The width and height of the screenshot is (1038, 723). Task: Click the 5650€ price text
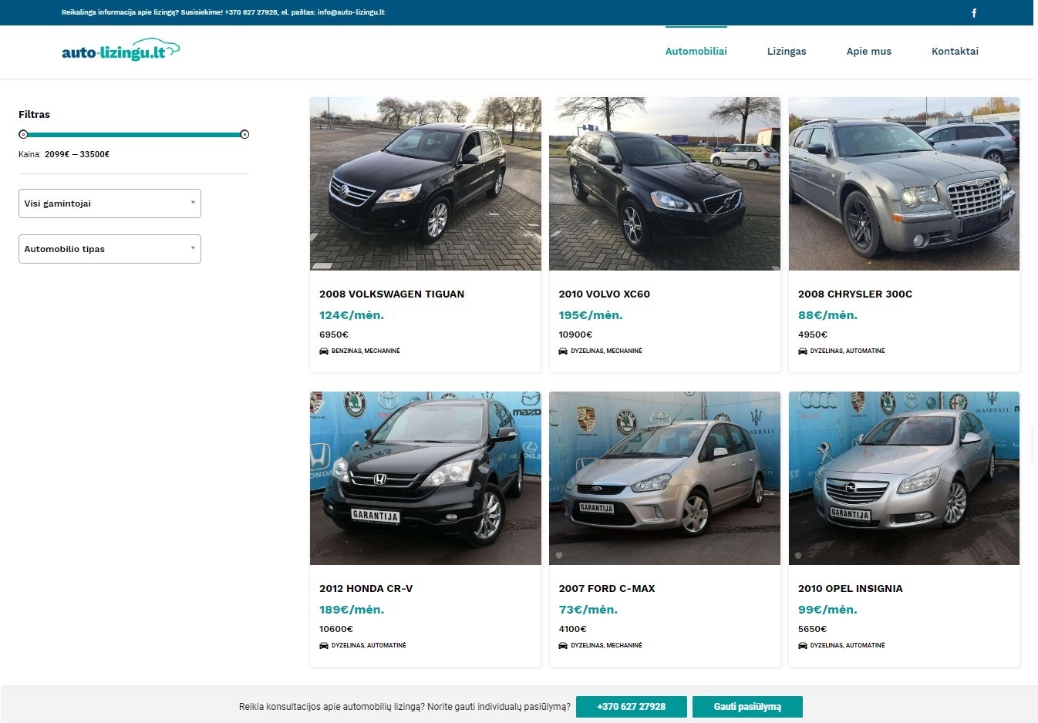tap(813, 629)
